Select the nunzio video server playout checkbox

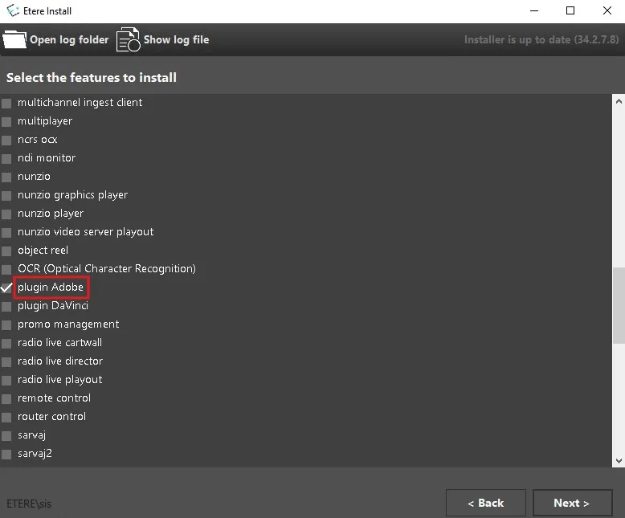(6, 232)
